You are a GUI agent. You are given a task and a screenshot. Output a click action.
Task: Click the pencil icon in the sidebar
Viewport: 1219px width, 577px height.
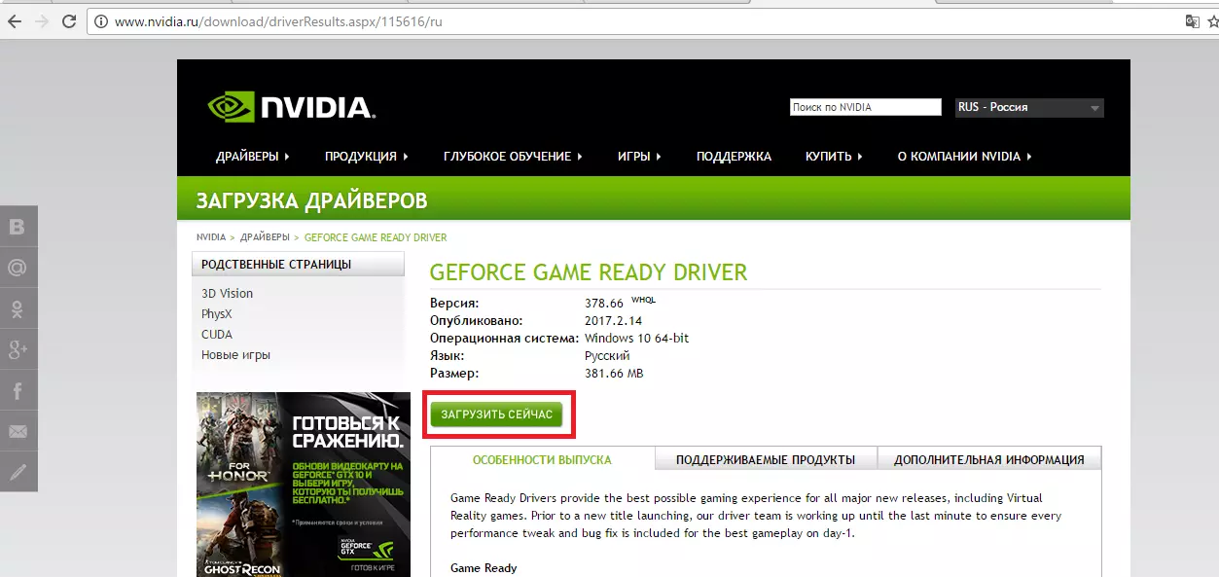click(18, 472)
